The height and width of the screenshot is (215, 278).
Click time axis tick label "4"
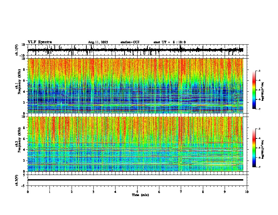click(x=115, y=192)
